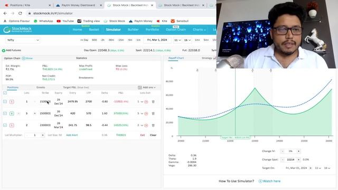Screen dimensions: 338x190
Task: Delete the 21000CE position with trash icon
Action: coord(153,101)
